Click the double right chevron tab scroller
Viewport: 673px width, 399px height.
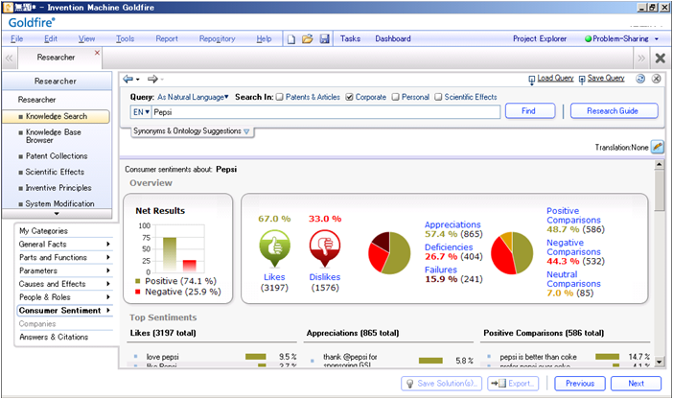[641, 58]
